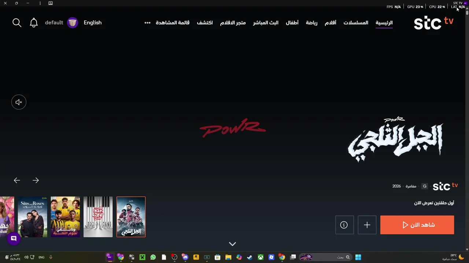Click أول حلقتين تعرض الآن text
Image resolution: width=469 pixels, height=263 pixels.
click(x=434, y=203)
